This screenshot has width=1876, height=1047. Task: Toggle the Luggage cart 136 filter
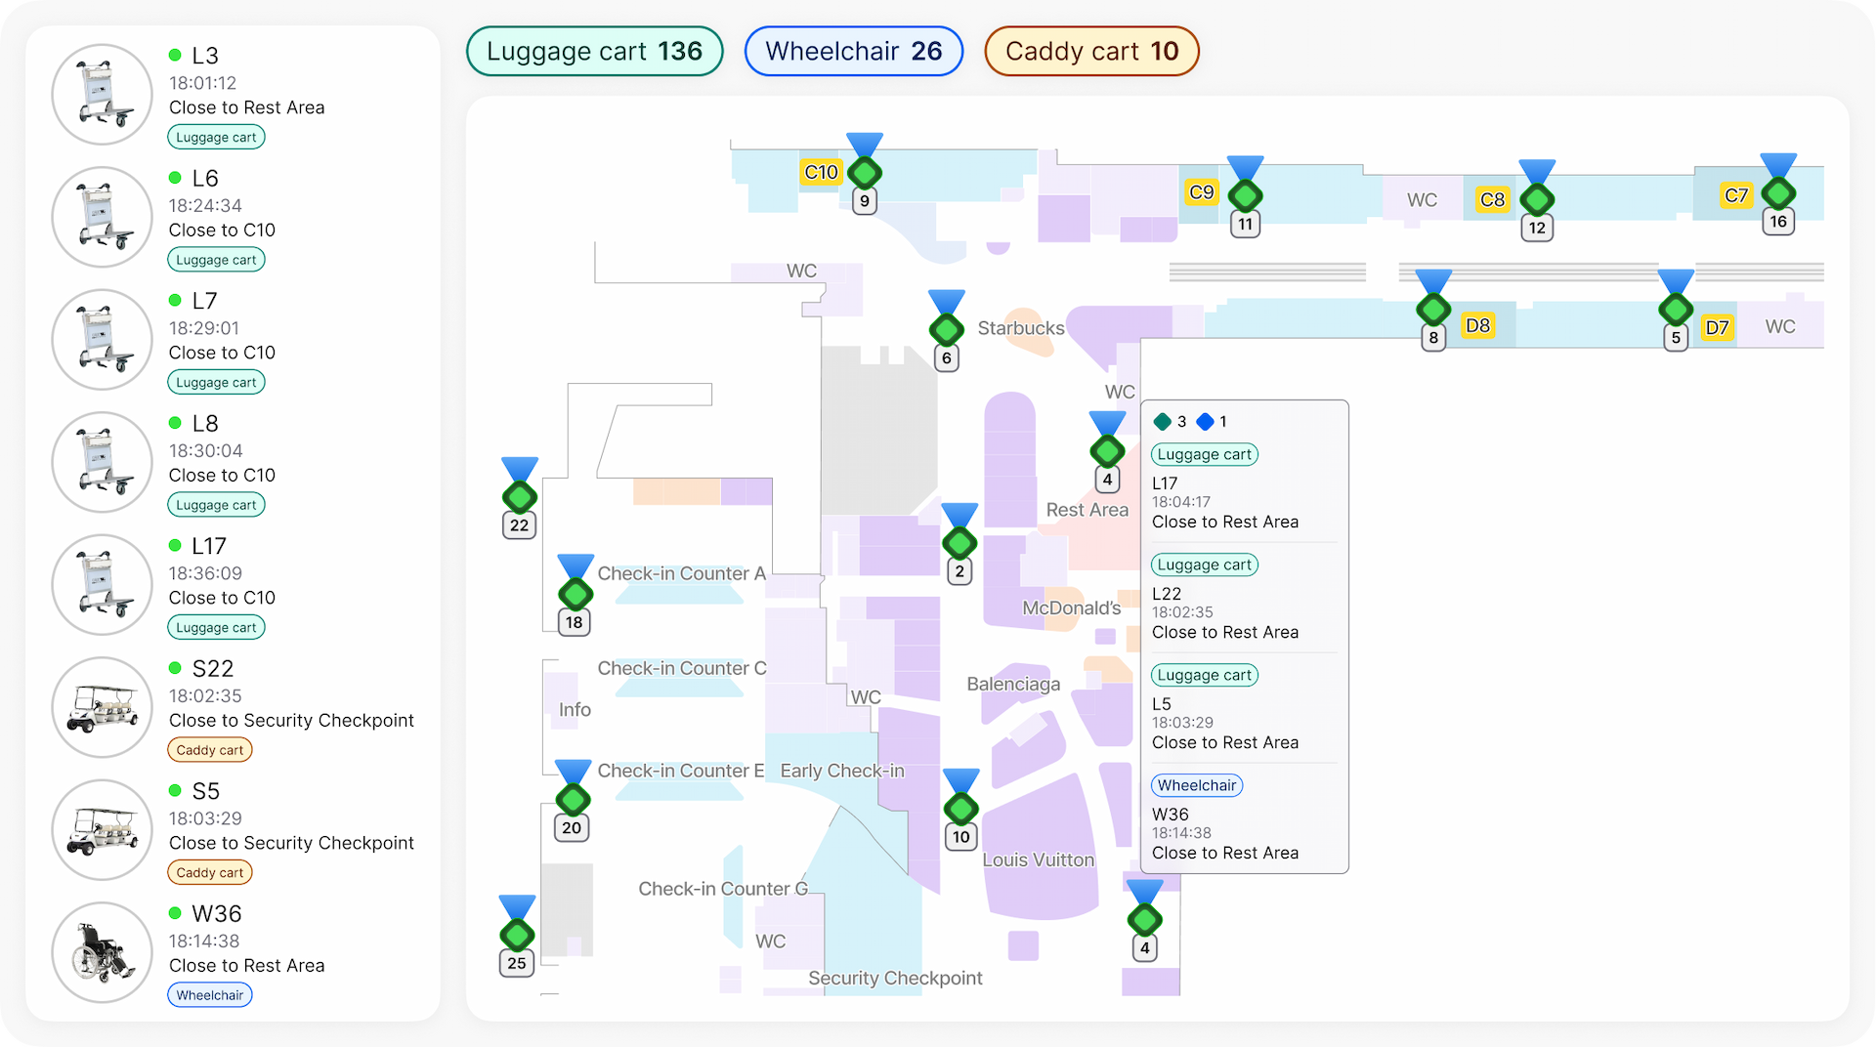tap(594, 52)
